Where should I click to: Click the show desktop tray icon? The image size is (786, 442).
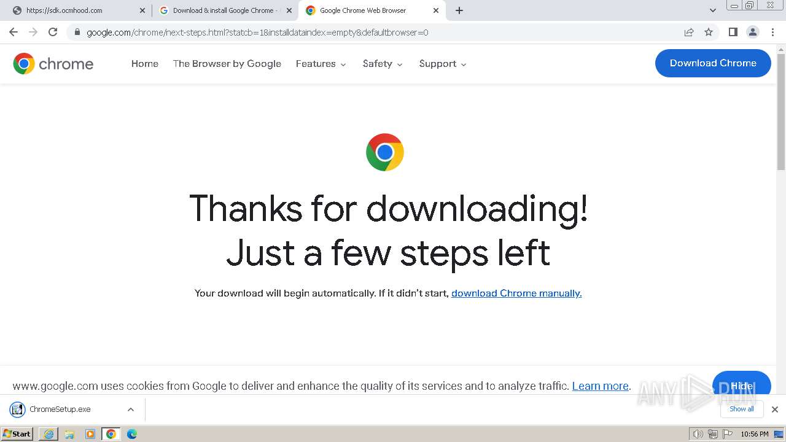779,434
